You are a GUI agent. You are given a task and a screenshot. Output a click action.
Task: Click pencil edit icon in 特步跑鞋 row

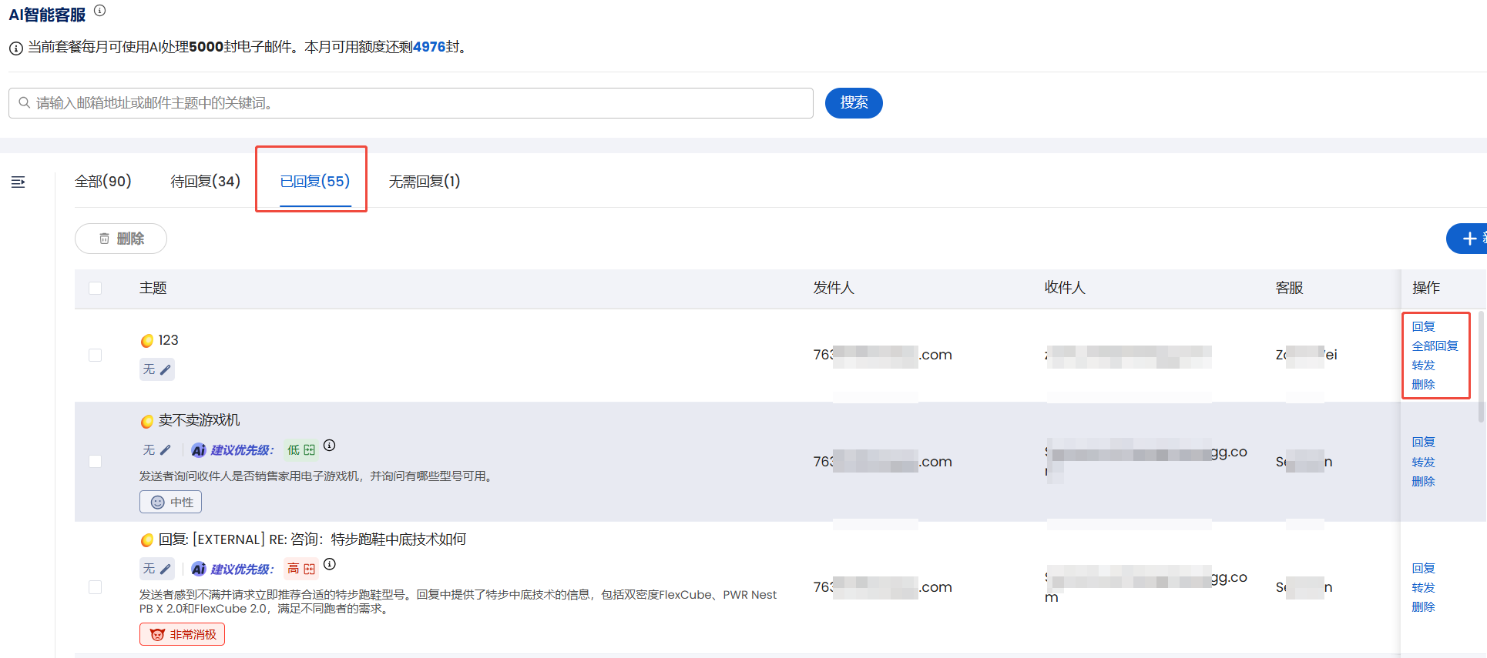[165, 569]
